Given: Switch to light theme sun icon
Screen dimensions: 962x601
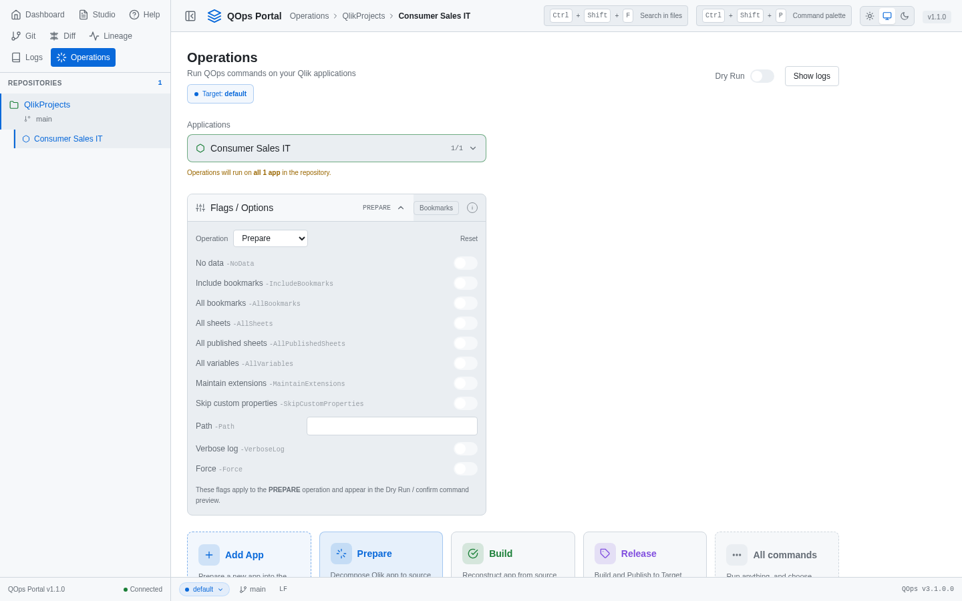Looking at the screenshot, I should (870, 16).
